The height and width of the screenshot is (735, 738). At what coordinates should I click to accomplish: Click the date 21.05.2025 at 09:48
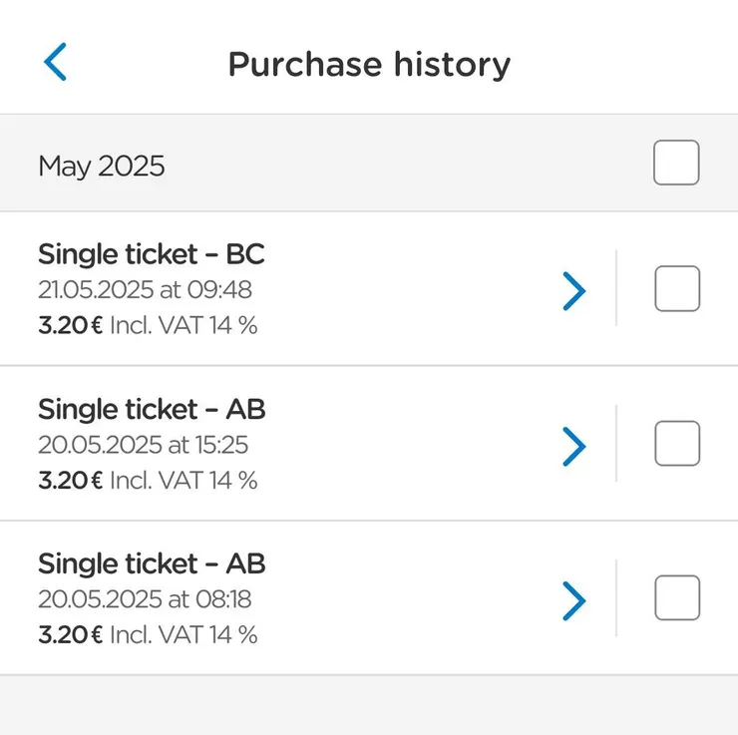(x=145, y=290)
